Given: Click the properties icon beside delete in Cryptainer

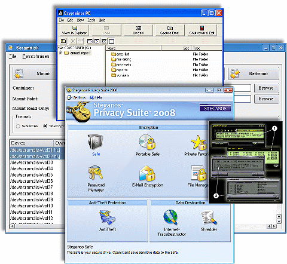Looking at the screenshot, I should (x=80, y=41).
